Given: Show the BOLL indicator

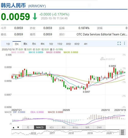Looking at the screenshot, I should coord(76,127).
